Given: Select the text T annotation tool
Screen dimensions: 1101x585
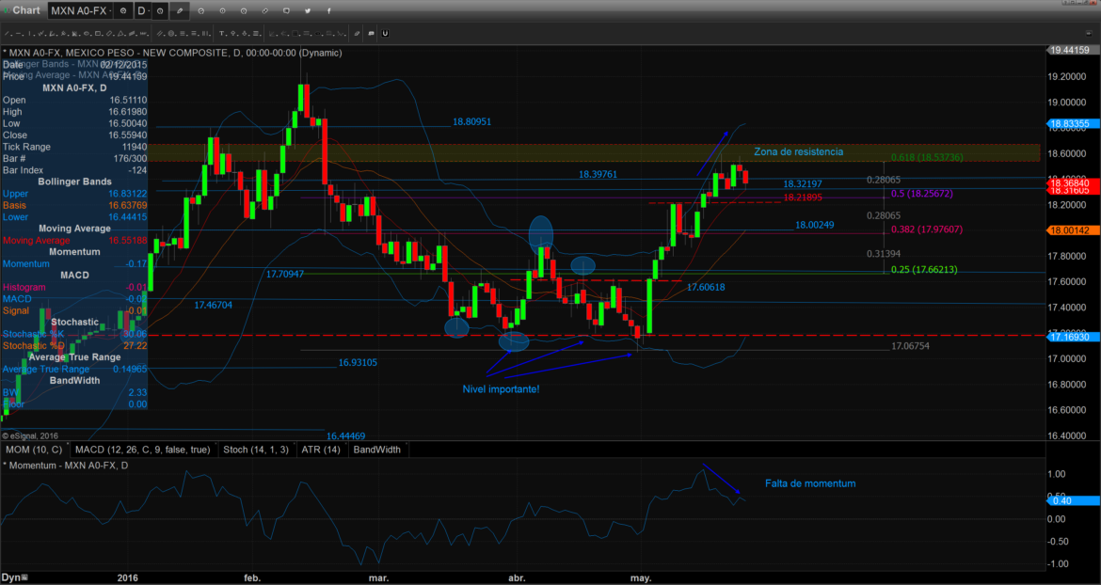Looking at the screenshot, I should pyautogui.click(x=222, y=33).
